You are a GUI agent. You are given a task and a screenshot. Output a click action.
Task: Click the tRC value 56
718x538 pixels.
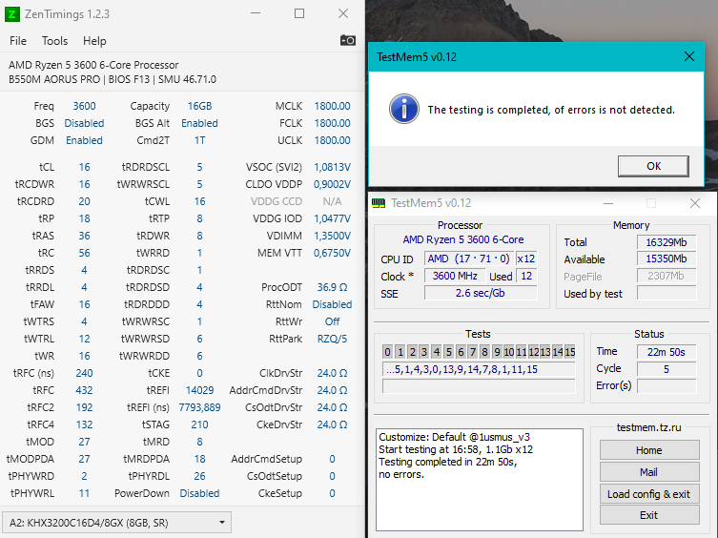click(x=84, y=253)
